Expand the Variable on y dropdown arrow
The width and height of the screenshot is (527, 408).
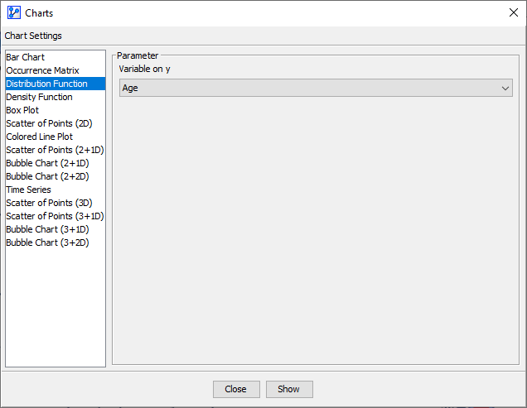(x=505, y=88)
